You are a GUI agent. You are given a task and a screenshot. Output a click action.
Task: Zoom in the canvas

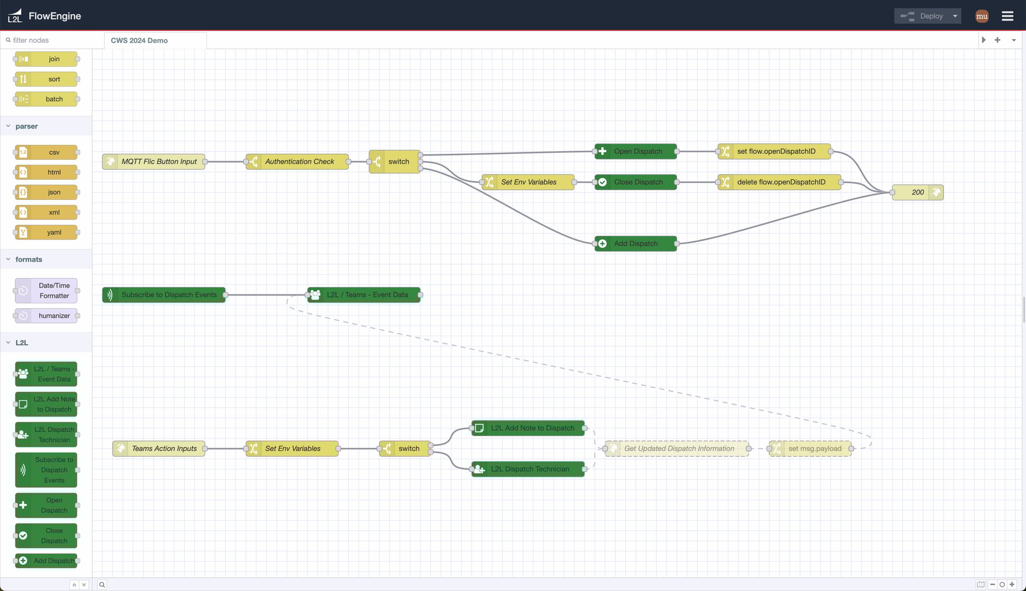pyautogui.click(x=1012, y=584)
